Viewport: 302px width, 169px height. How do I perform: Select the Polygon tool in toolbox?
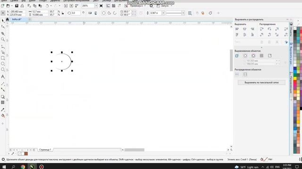click(x=3, y=69)
